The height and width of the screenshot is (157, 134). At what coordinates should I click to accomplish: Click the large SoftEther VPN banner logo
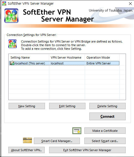[x=11, y=16]
